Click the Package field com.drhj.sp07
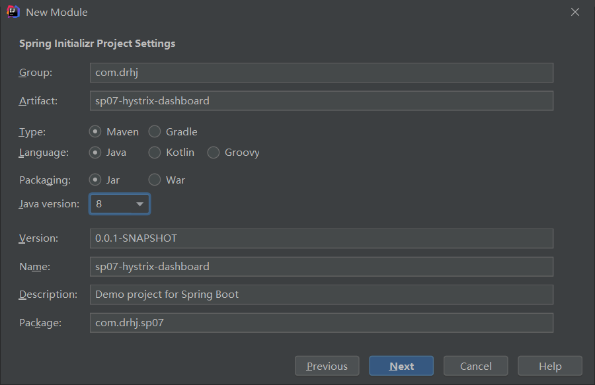The height and width of the screenshot is (385, 595). click(x=321, y=323)
